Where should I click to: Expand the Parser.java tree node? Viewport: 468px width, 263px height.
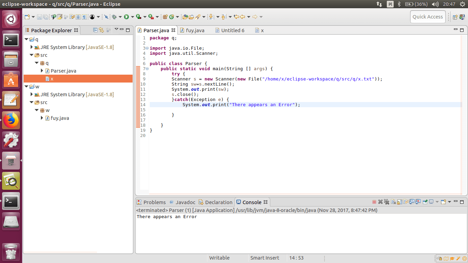point(42,71)
